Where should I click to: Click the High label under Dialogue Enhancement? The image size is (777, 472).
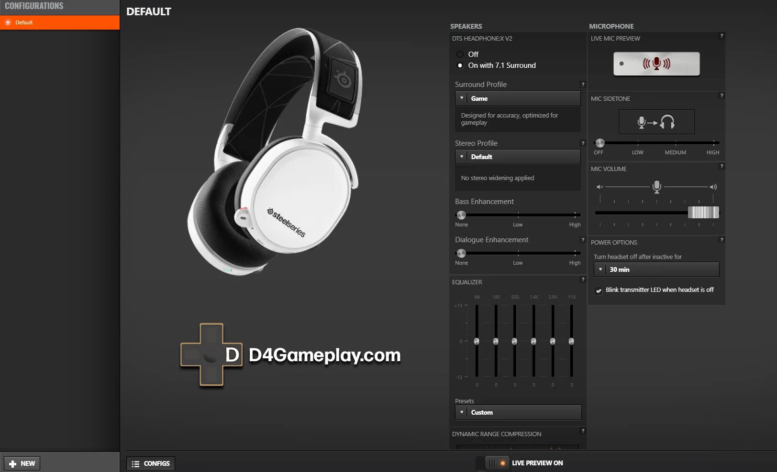(x=575, y=263)
